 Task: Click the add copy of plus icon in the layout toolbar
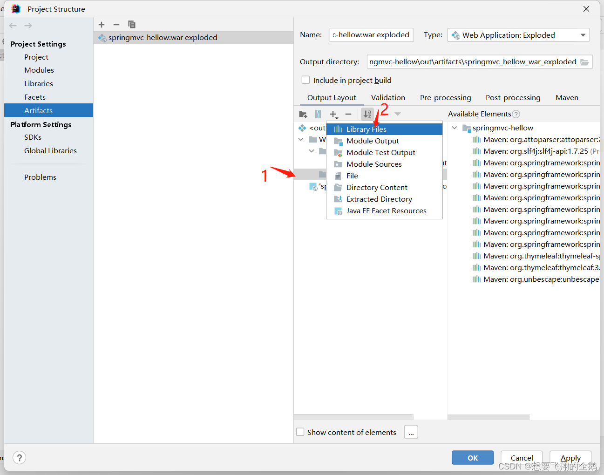pyautogui.click(x=333, y=114)
